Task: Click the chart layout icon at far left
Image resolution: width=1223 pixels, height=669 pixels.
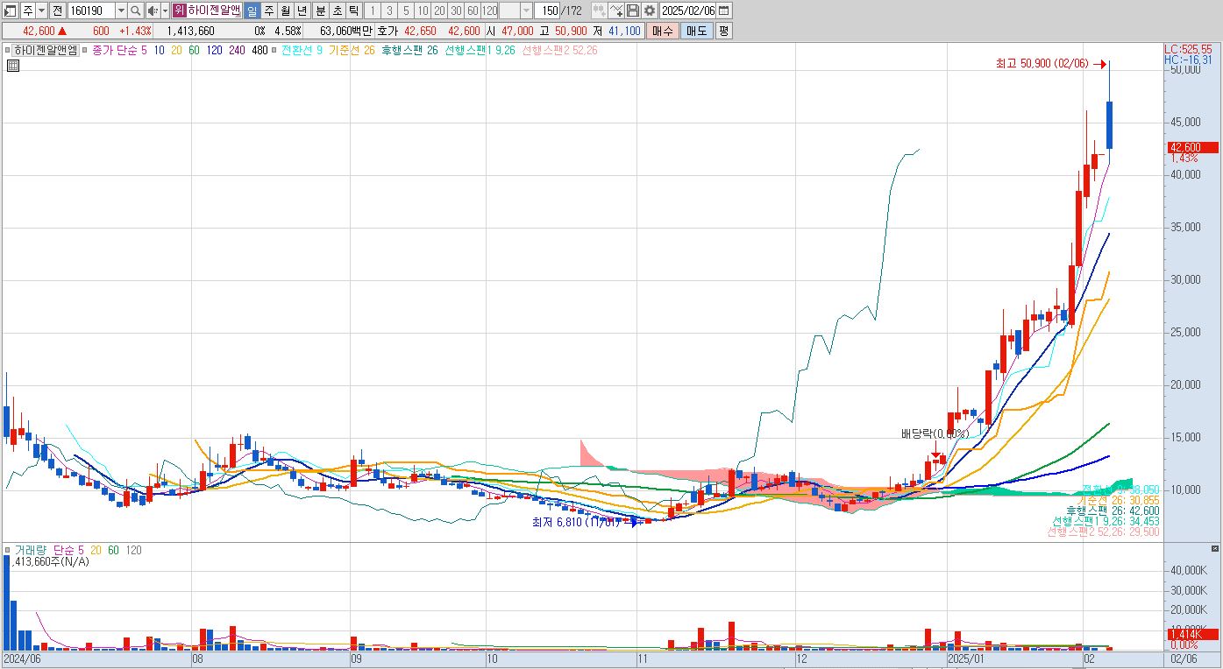Action: (11, 11)
